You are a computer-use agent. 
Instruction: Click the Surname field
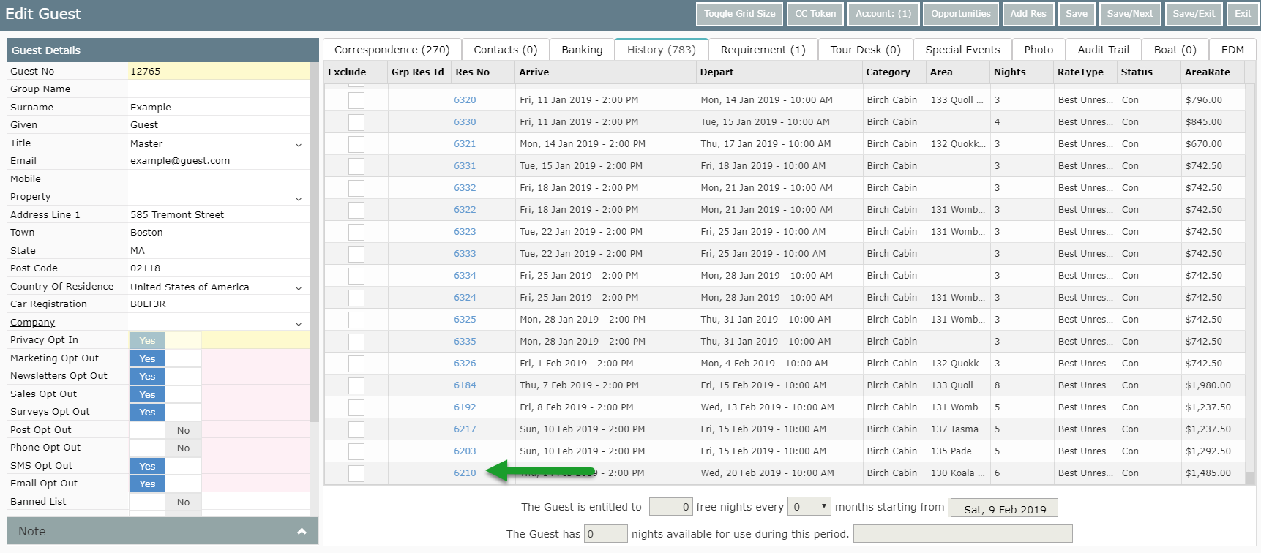pyautogui.click(x=219, y=107)
